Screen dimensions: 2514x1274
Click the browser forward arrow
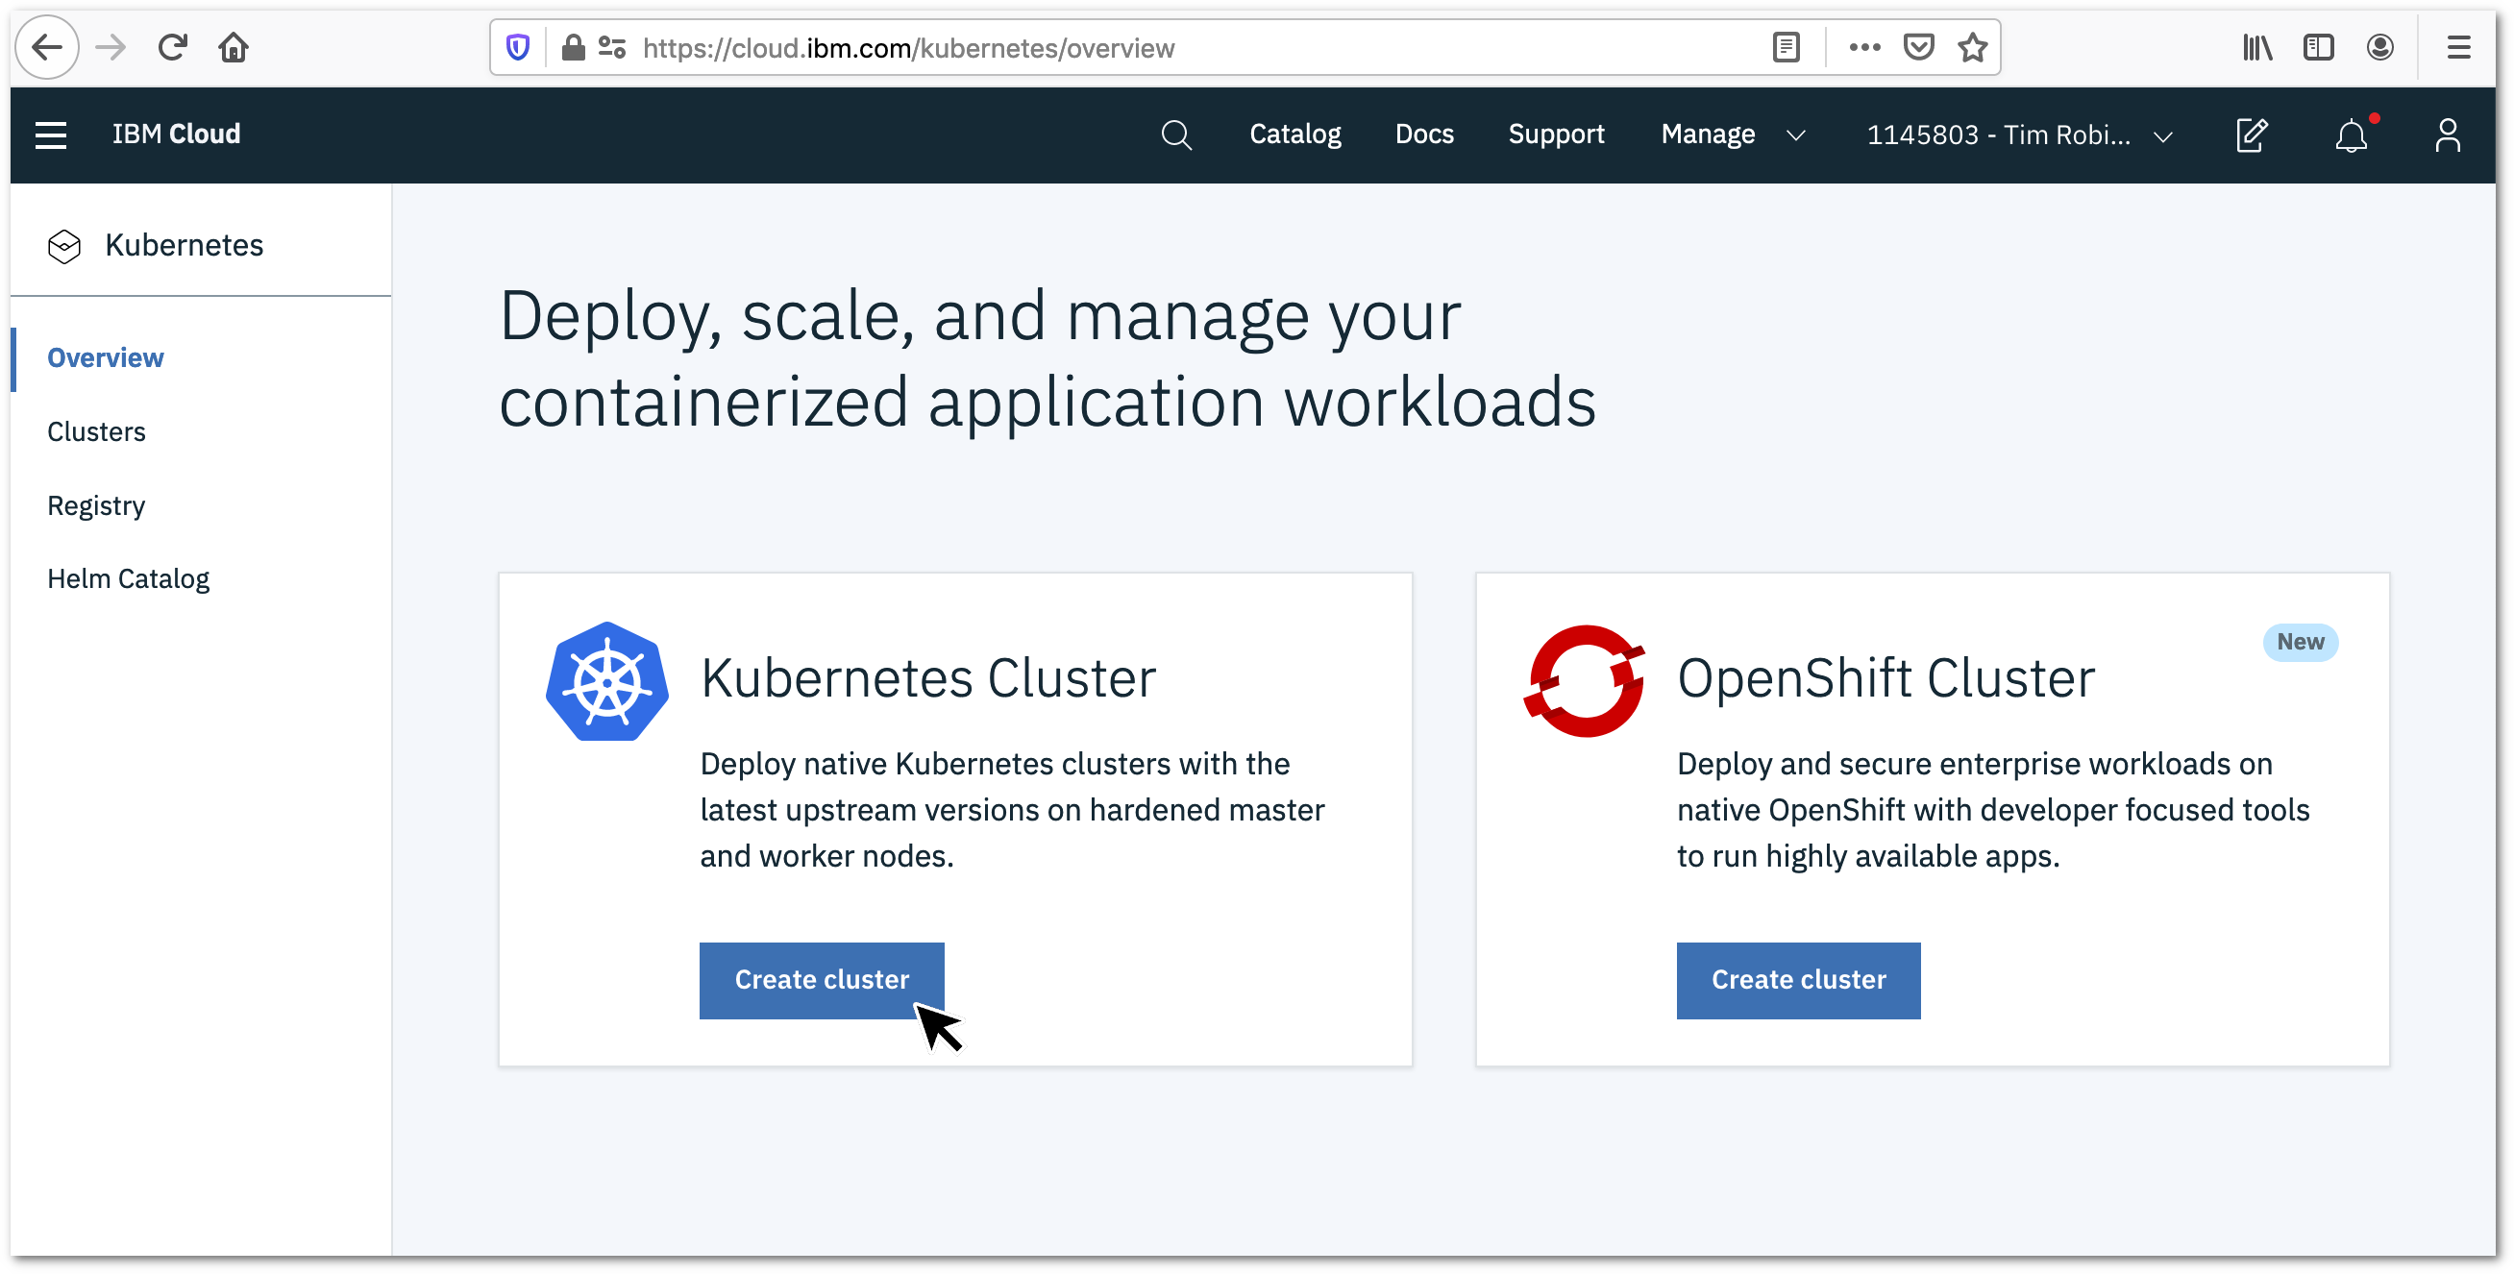click(111, 47)
